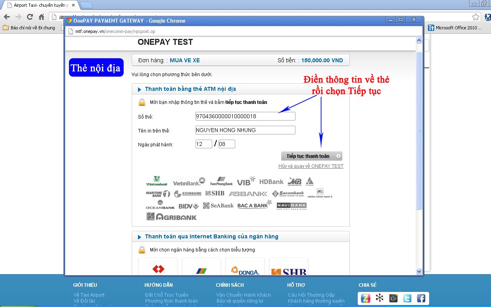The width and height of the screenshot is (491, 307).
Task: Select the VietinBank logo
Action: tap(189, 182)
